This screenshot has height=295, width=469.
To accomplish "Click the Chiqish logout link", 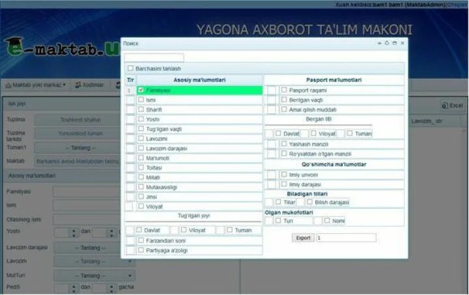I will pyautogui.click(x=456, y=5).
